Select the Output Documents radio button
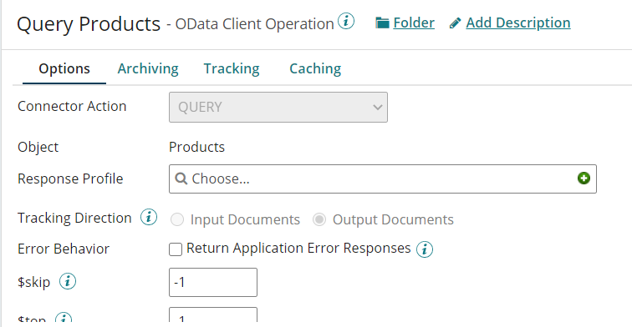This screenshot has width=632, height=327. click(x=319, y=219)
